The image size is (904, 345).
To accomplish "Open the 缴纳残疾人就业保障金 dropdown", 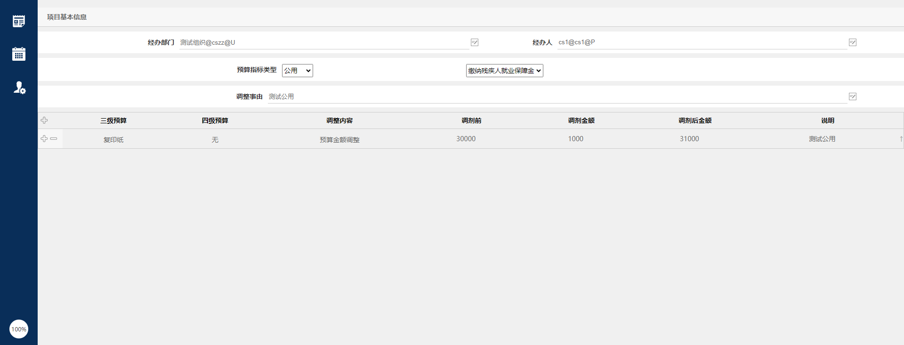I will (x=504, y=71).
